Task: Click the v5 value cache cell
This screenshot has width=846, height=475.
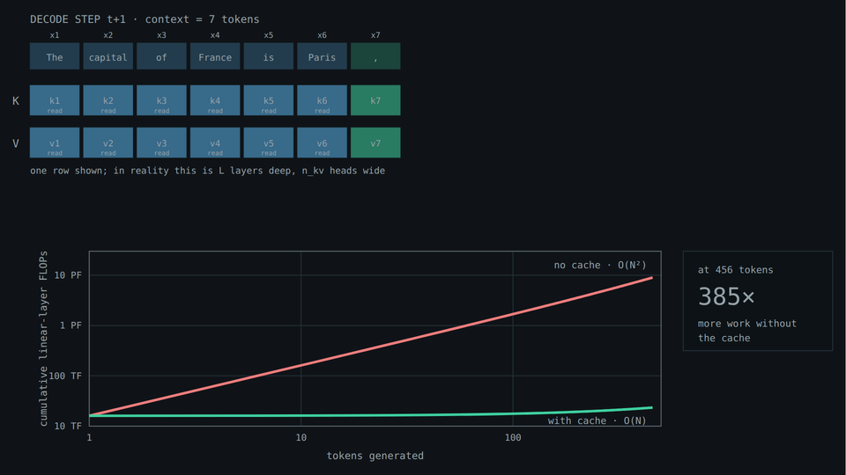Action: pos(268,142)
